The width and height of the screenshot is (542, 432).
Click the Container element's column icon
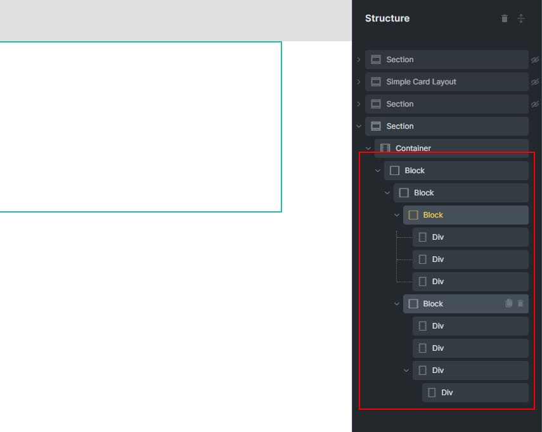coord(385,148)
